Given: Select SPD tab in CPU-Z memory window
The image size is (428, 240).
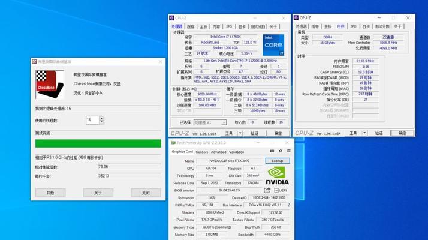Looking at the screenshot, I should pyautogui.click(x=354, y=26).
